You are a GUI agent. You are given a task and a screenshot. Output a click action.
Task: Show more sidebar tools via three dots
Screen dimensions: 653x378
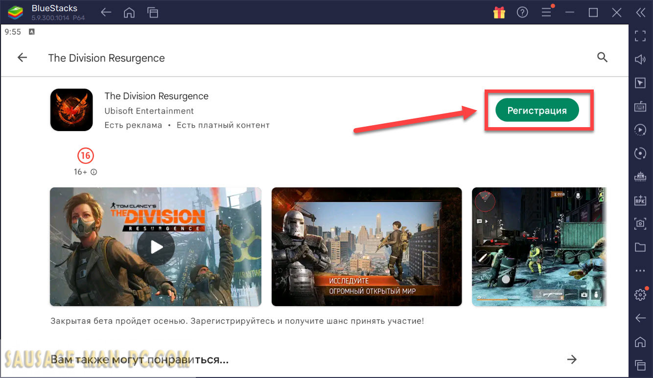tap(640, 270)
